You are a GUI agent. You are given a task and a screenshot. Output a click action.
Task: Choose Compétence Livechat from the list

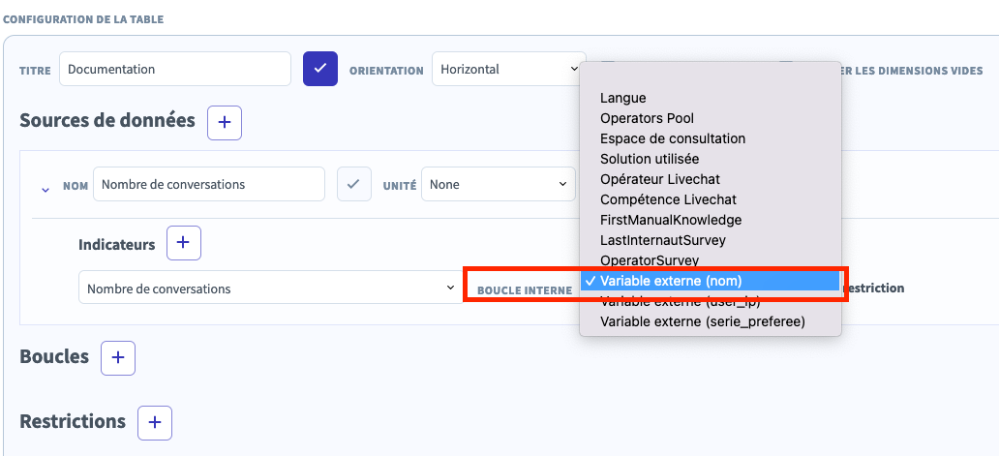668,199
